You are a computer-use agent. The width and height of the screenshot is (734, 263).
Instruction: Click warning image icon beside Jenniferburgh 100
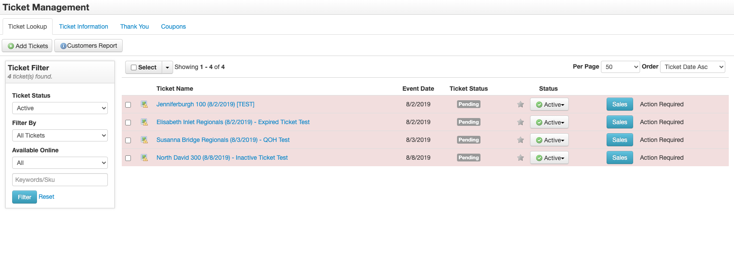pyautogui.click(x=144, y=105)
